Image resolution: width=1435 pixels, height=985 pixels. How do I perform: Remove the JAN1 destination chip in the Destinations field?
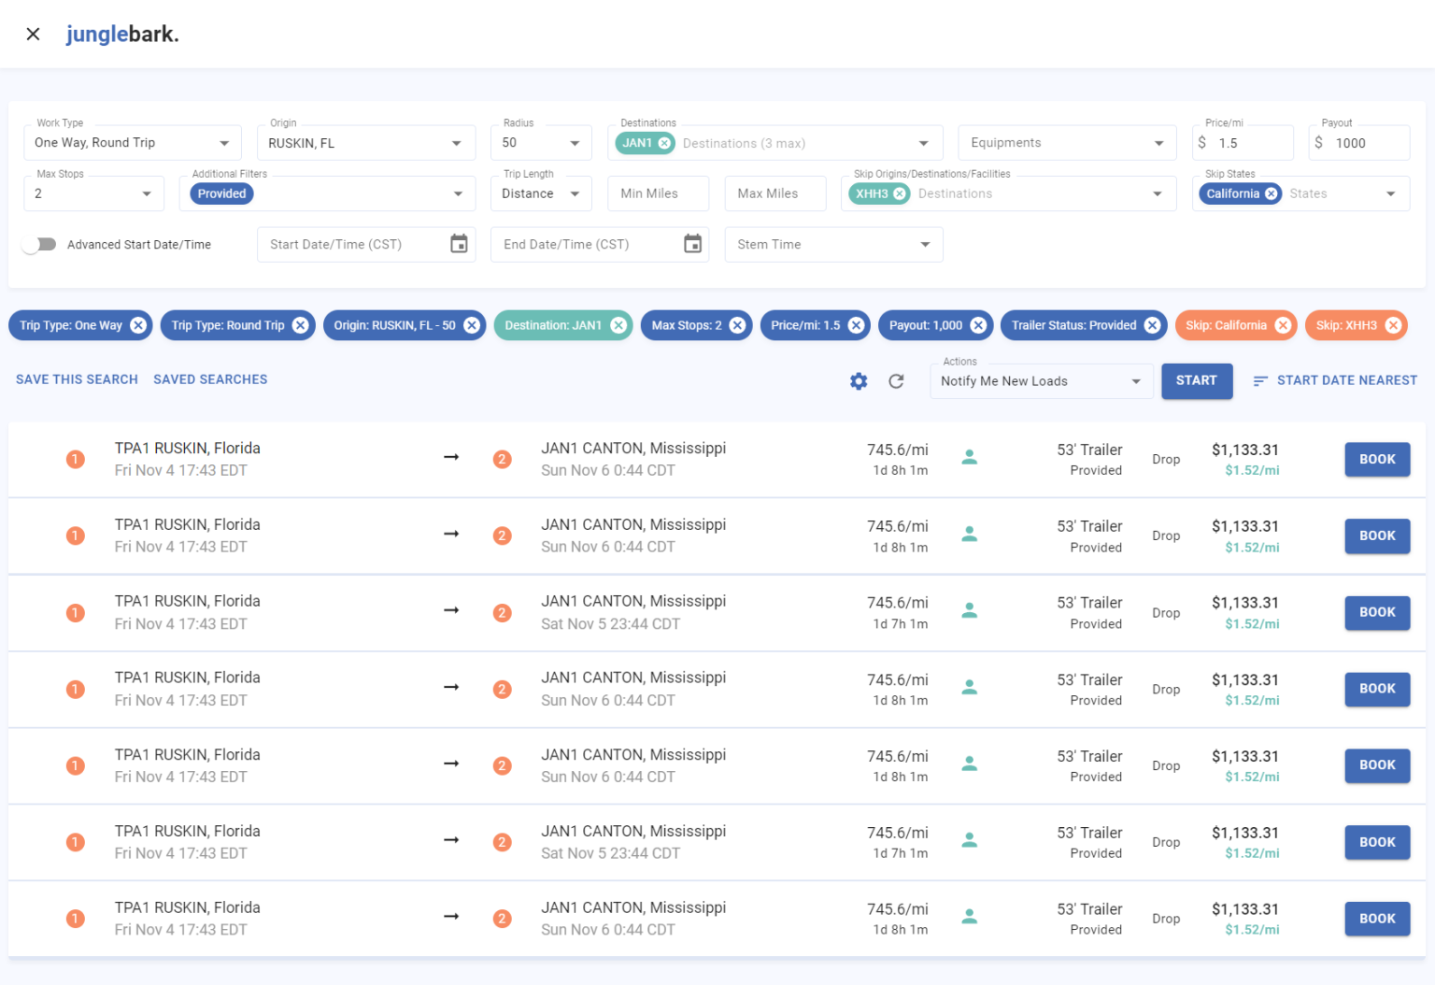(x=664, y=143)
